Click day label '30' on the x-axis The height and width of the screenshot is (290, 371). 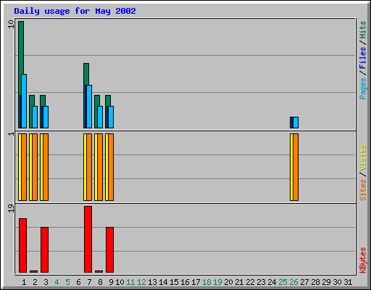click(337, 282)
